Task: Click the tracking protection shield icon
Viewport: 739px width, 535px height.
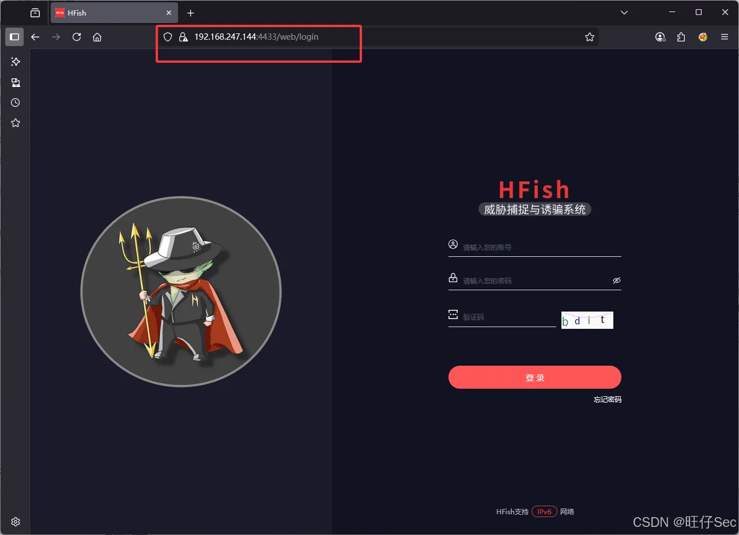Action: pyautogui.click(x=168, y=37)
